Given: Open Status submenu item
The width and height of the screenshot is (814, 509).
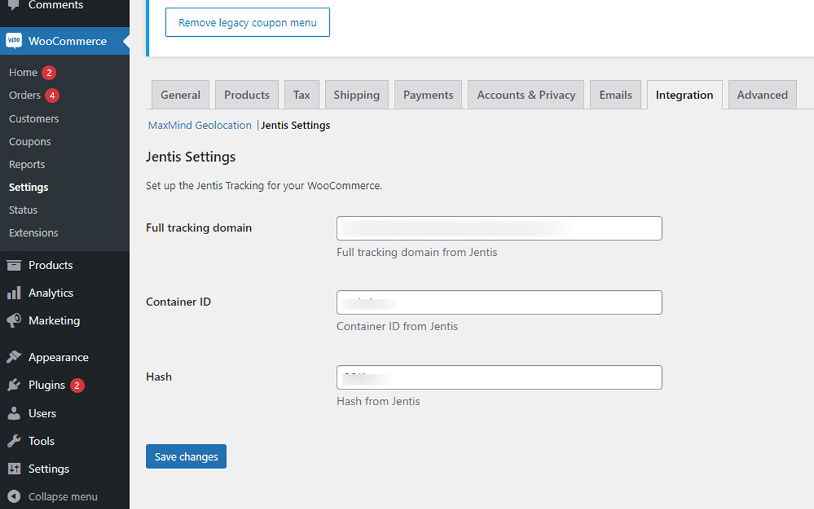Looking at the screenshot, I should tap(23, 210).
